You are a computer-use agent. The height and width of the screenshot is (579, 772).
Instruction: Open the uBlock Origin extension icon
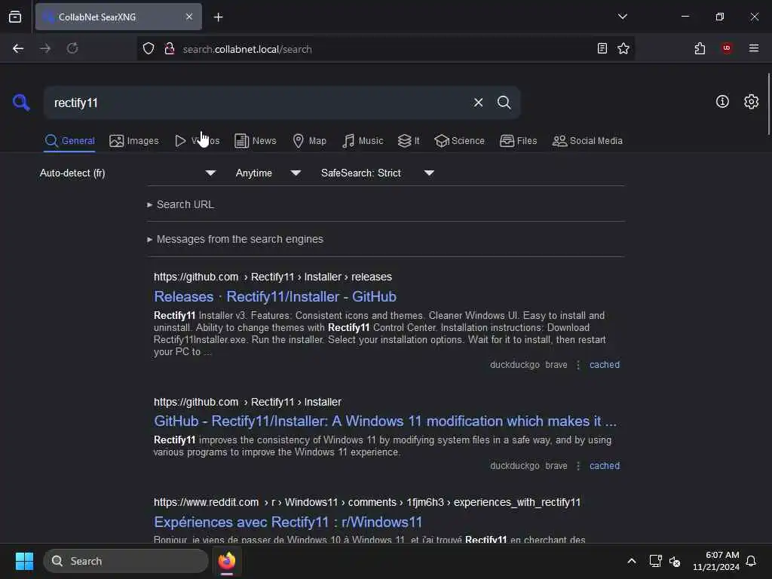[x=727, y=48]
